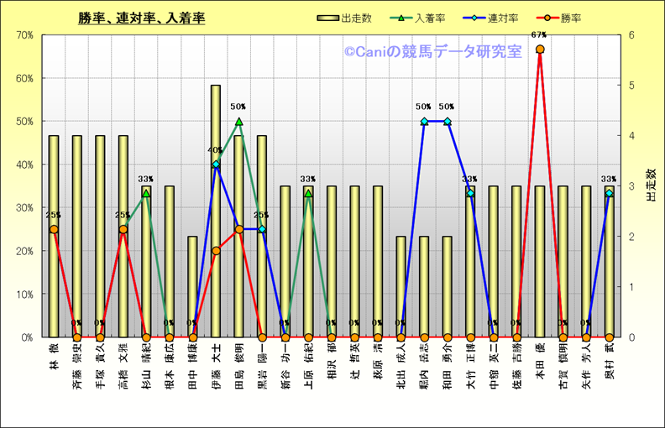Screen dimensions: 665x428
Task: Select the green triangle at 33% for 杉山 晴紀
Action: (x=146, y=193)
